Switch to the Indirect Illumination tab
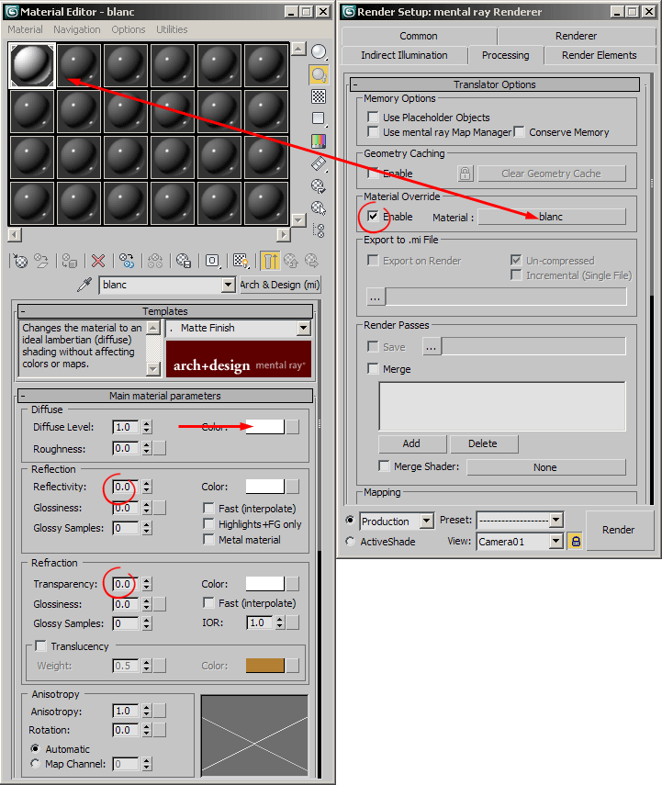This screenshot has height=785, width=662. [x=404, y=55]
